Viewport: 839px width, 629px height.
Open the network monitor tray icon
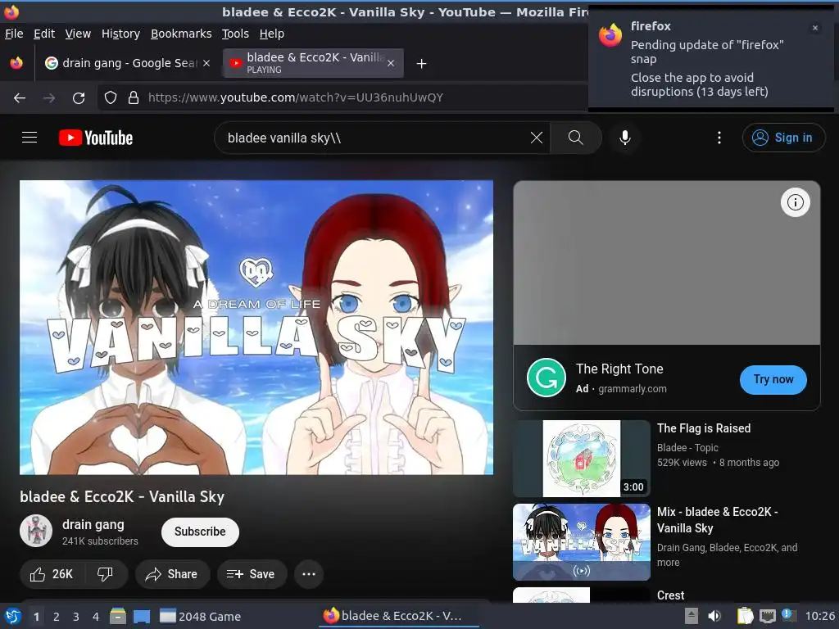pyautogui.click(x=767, y=616)
